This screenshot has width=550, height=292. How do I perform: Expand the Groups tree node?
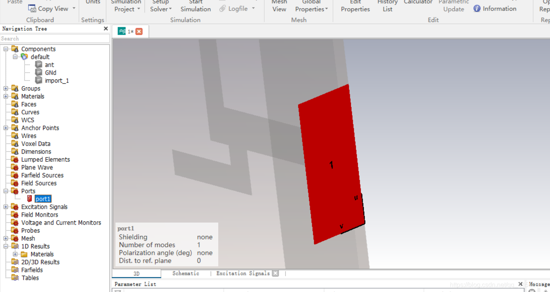tap(6, 88)
